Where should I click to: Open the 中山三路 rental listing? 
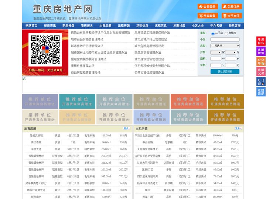(147, 142)
